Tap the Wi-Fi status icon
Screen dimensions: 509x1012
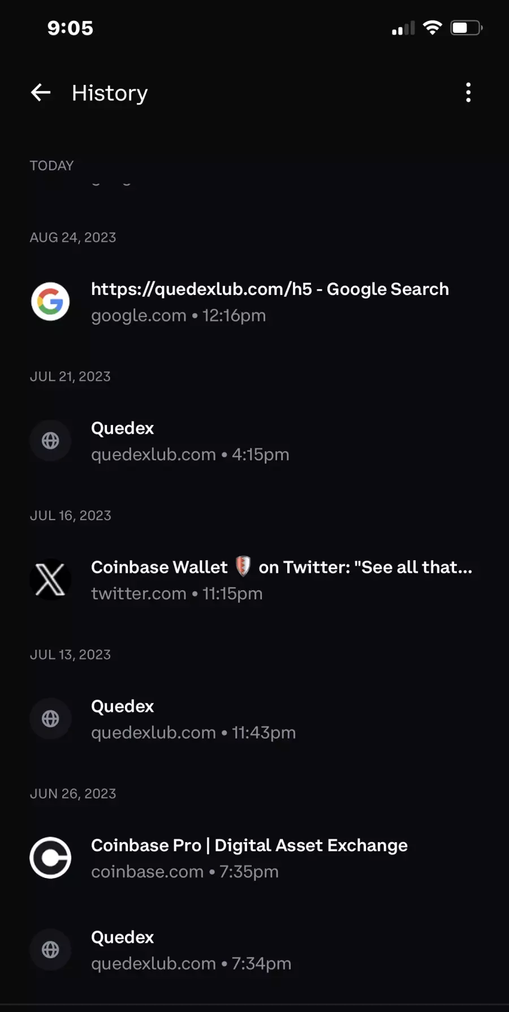point(433,28)
